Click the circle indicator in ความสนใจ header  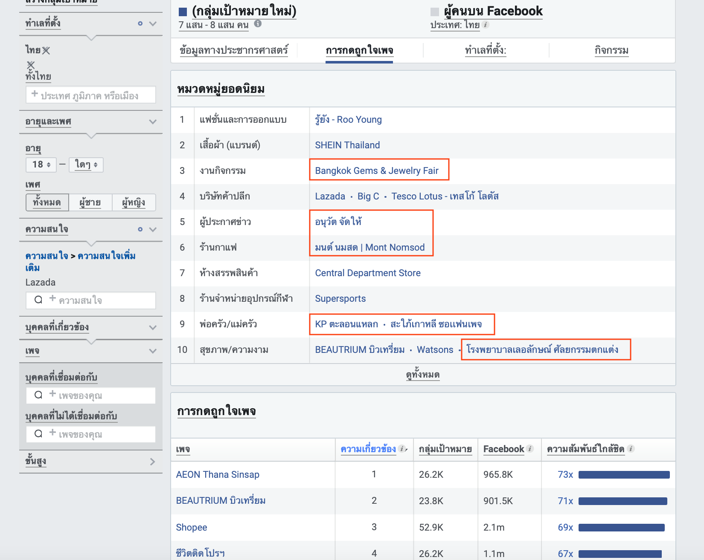140,229
